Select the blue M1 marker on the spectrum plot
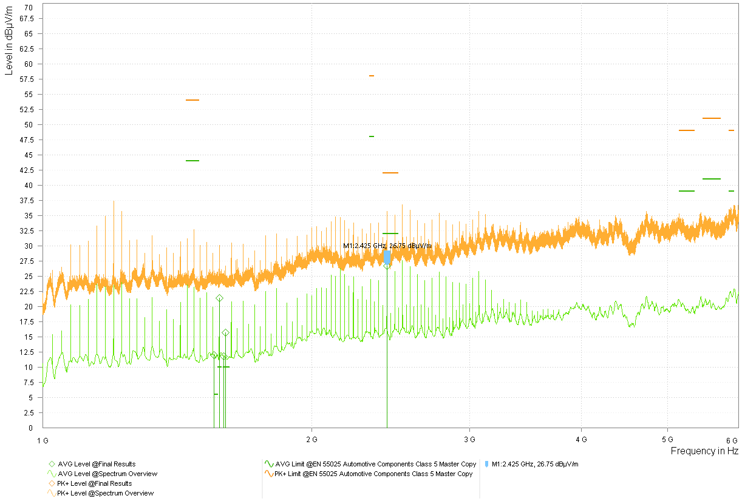Image resolution: width=742 pixels, height=504 pixels. [387, 257]
